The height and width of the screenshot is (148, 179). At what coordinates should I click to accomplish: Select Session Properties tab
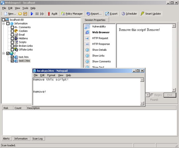click(x=95, y=20)
